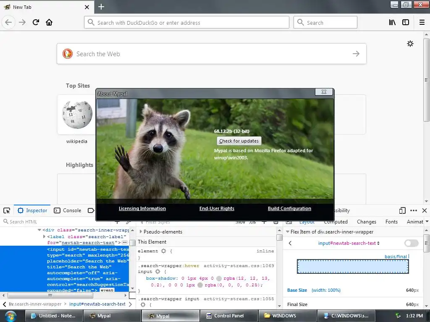Expand the Pseudo-elements section
430x322 pixels.
(x=141, y=231)
